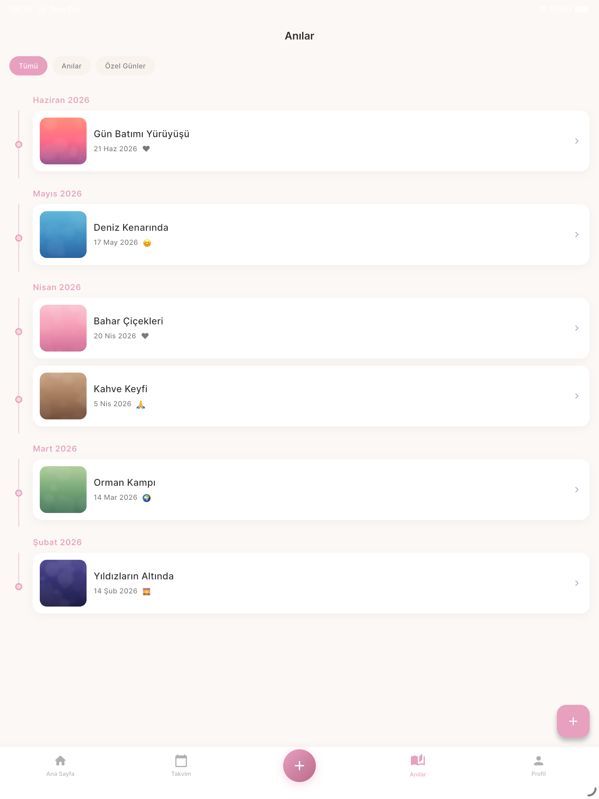The width and height of the screenshot is (599, 799).
Task: Tap the round center plus button
Action: 299,765
